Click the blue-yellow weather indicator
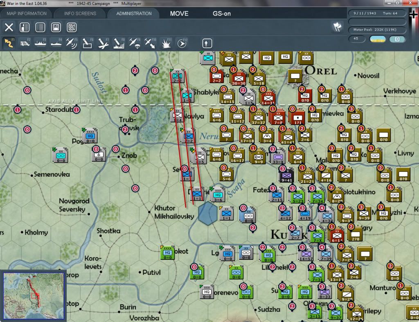Screen dimensions: 419x322 tap(377, 39)
